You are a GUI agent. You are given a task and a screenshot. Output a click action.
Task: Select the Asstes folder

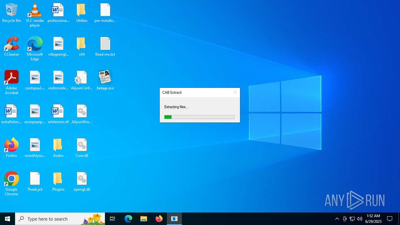coord(58,148)
